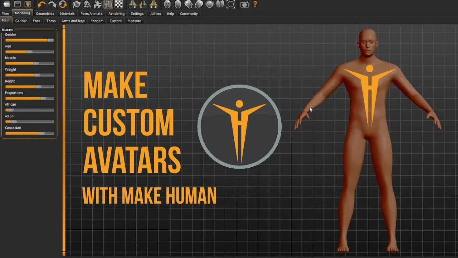Click the Save toolbar icon
Screen dimensions: 458x258
coord(17,4)
